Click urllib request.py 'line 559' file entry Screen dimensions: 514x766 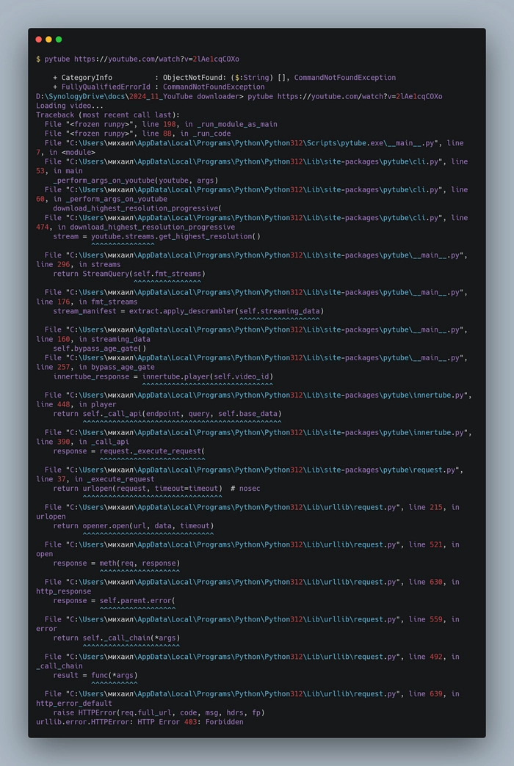click(x=252, y=619)
